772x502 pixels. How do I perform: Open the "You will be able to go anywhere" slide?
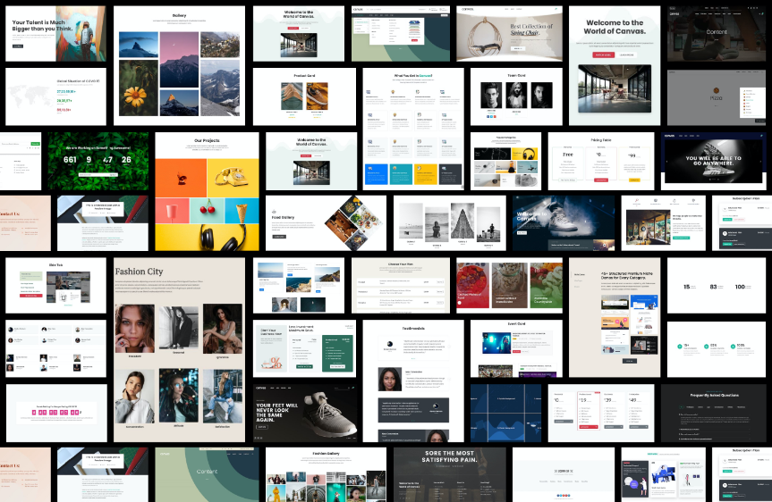coord(715,162)
